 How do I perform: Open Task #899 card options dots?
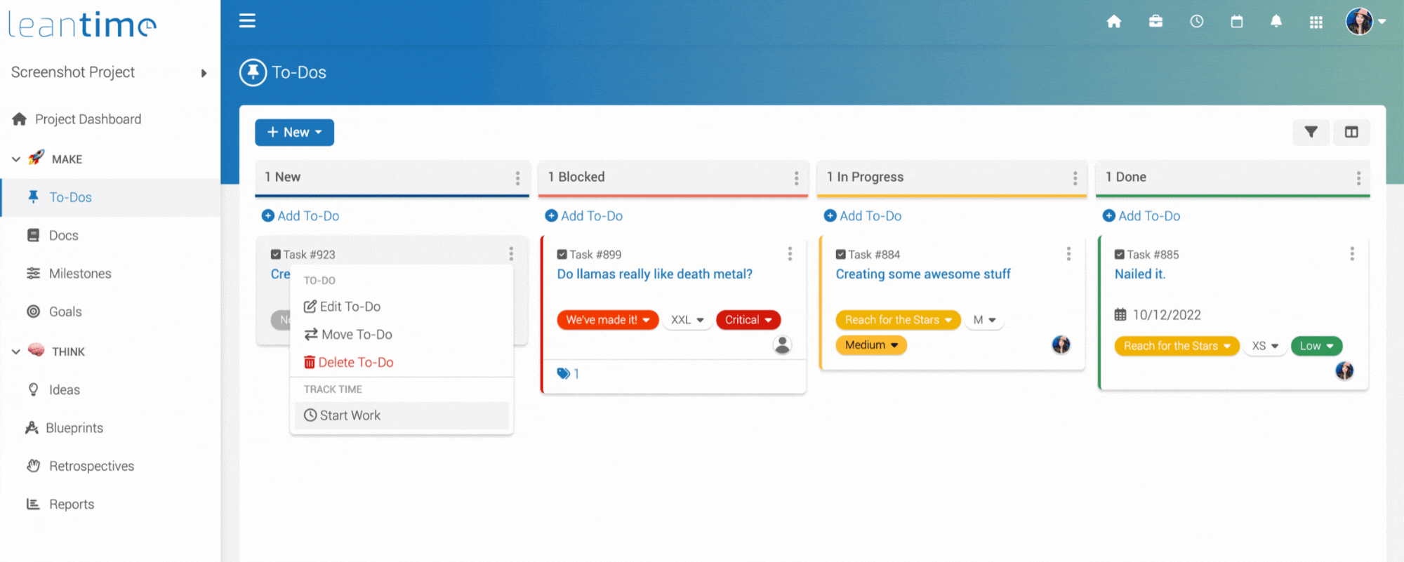(x=790, y=253)
